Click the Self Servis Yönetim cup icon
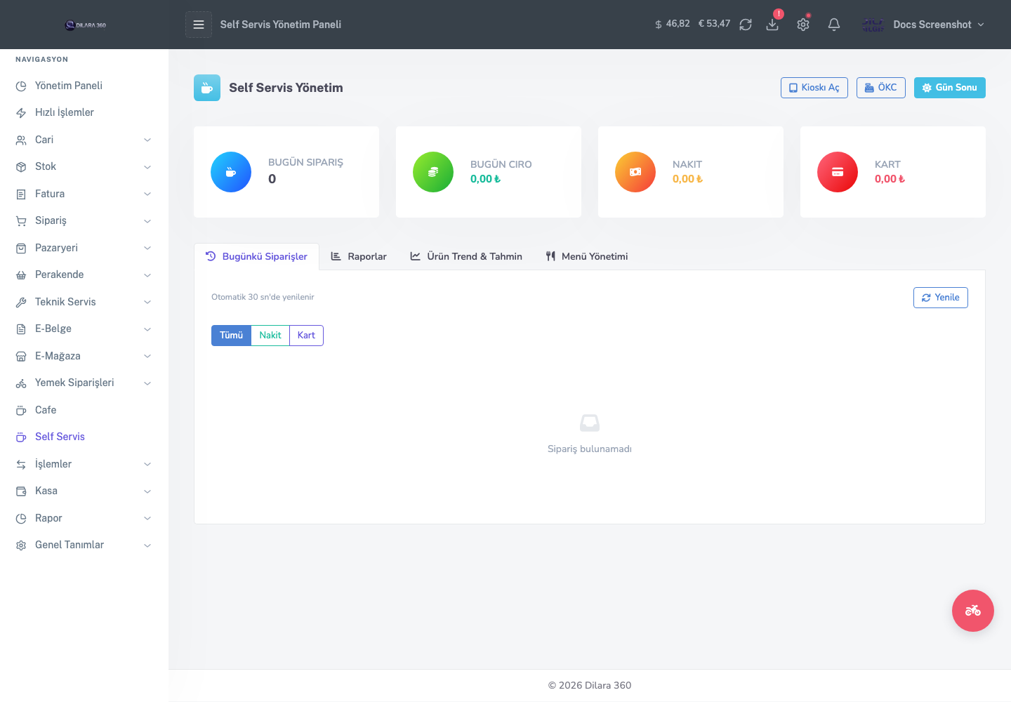The width and height of the screenshot is (1011, 702). (207, 88)
